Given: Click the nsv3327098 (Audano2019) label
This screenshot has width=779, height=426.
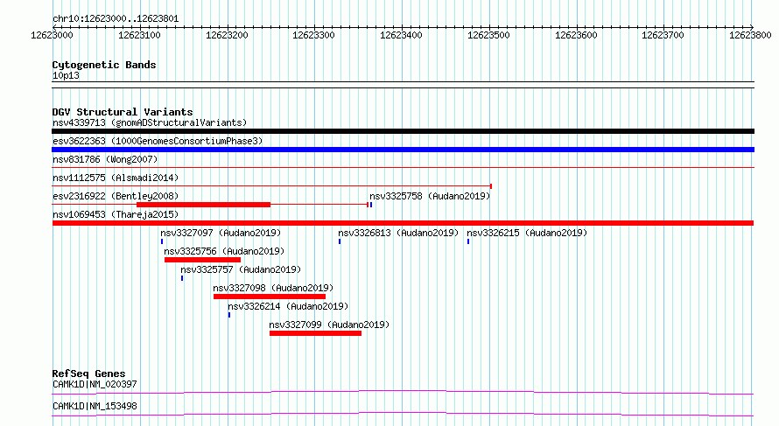Looking at the screenshot, I should (273, 288).
